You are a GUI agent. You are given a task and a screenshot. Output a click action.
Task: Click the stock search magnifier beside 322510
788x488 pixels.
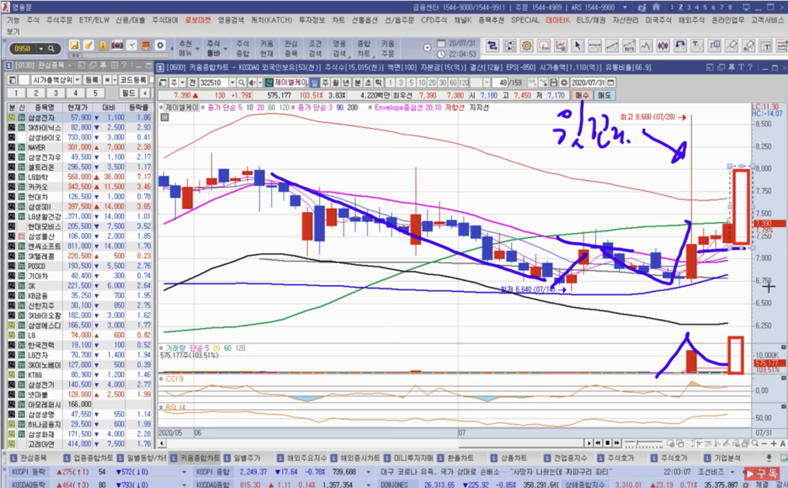242,82
